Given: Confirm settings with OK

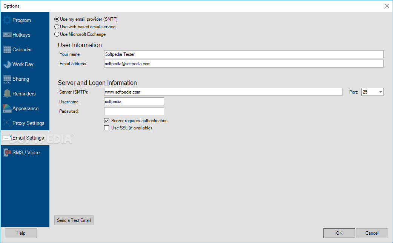Looking at the screenshot, I should pyautogui.click(x=339, y=233).
